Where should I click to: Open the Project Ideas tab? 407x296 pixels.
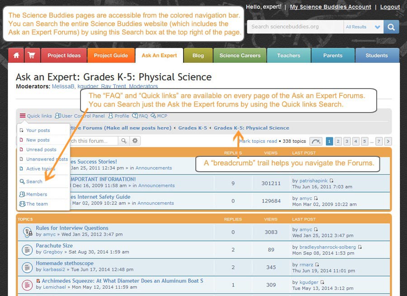pos(64,55)
